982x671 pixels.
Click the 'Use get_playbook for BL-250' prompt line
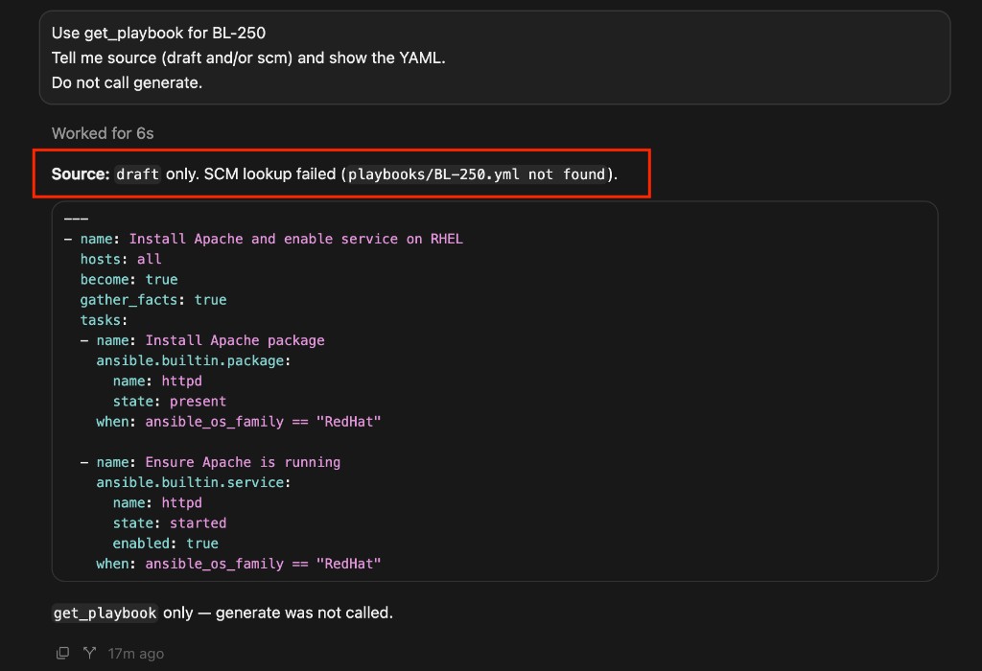158,33
